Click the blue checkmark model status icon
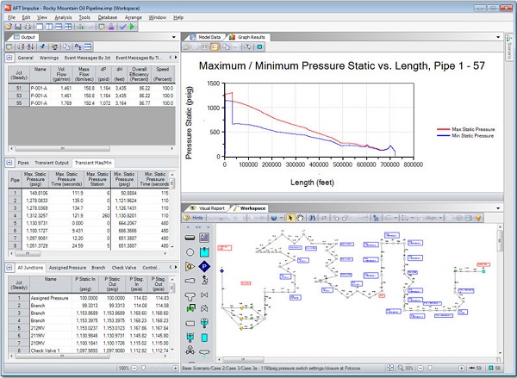517x378 pixels. click(x=123, y=27)
